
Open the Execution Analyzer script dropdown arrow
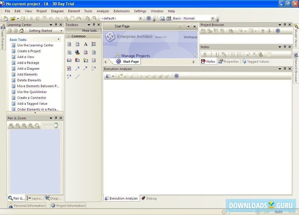click(113, 76)
